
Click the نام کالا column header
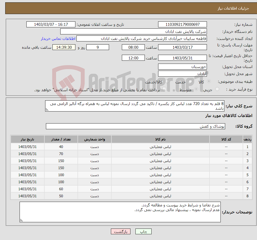[160, 139]
